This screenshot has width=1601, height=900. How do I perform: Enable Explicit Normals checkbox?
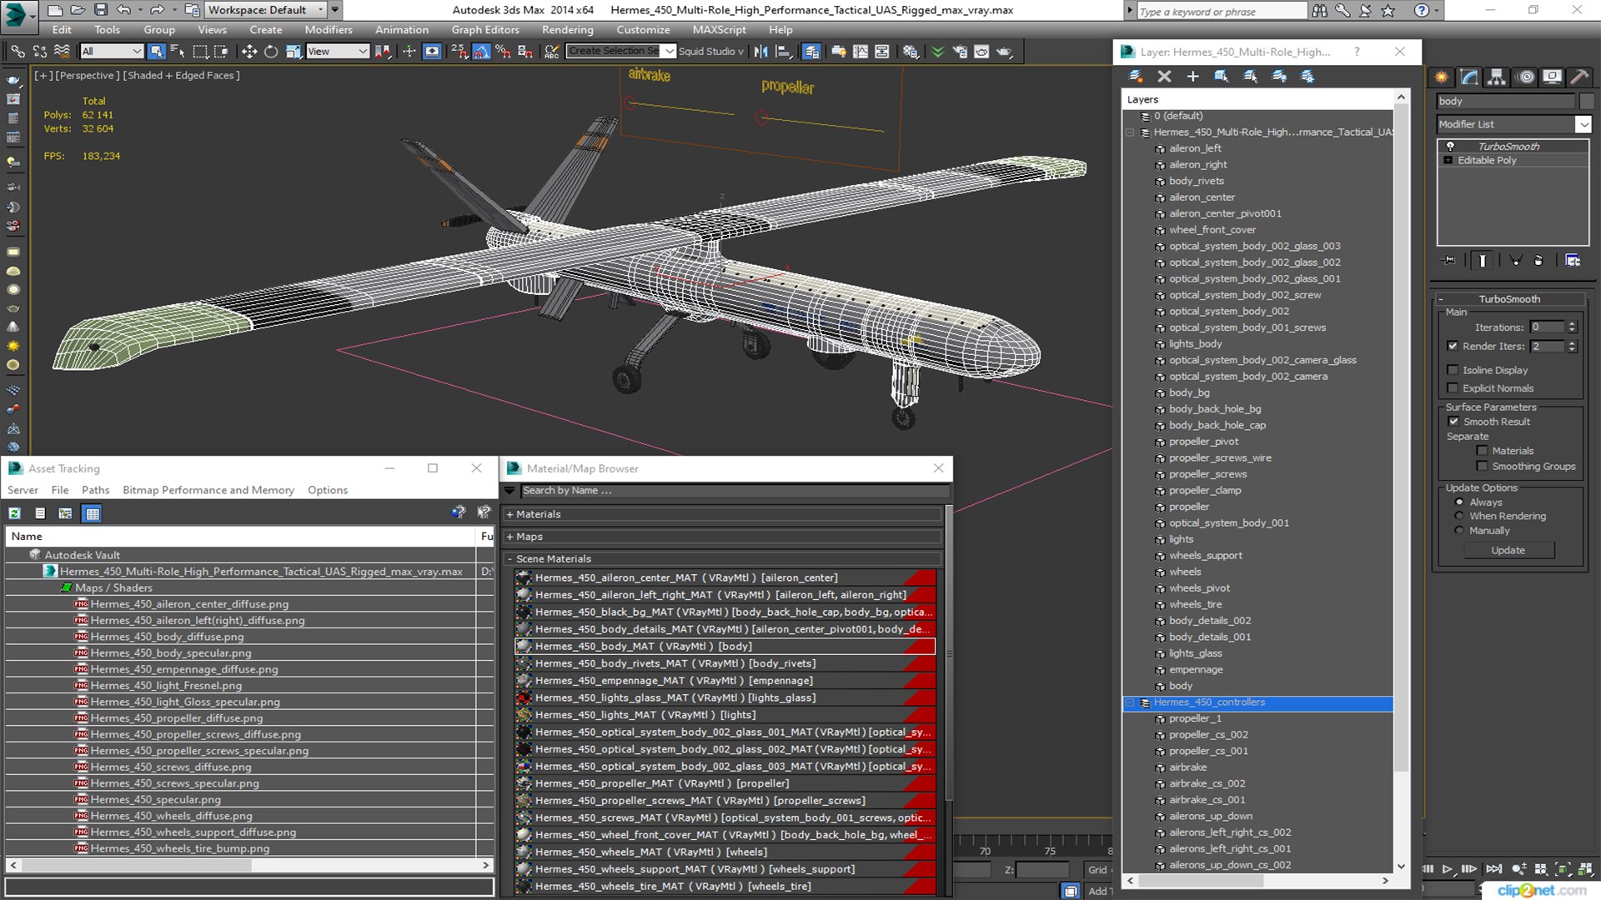click(x=1453, y=388)
